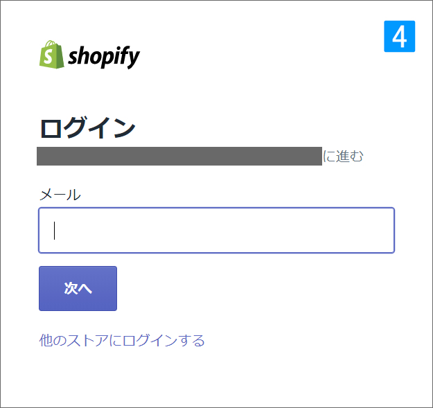This screenshot has width=433, height=408.
Task: Click the letter y in shopify logo text
Action: (134, 60)
